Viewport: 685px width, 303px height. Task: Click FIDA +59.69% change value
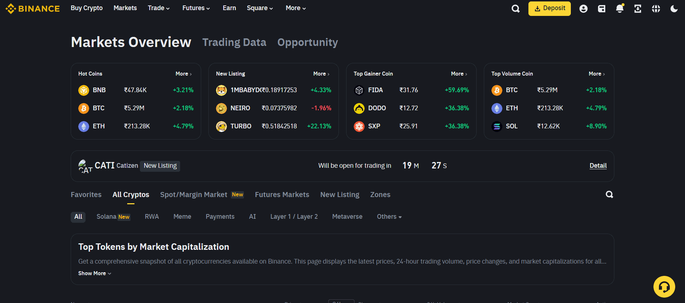click(457, 90)
